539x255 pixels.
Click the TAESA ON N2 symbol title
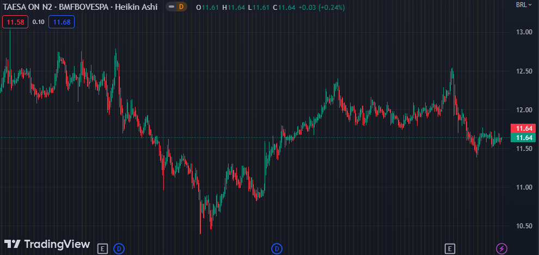(x=27, y=7)
